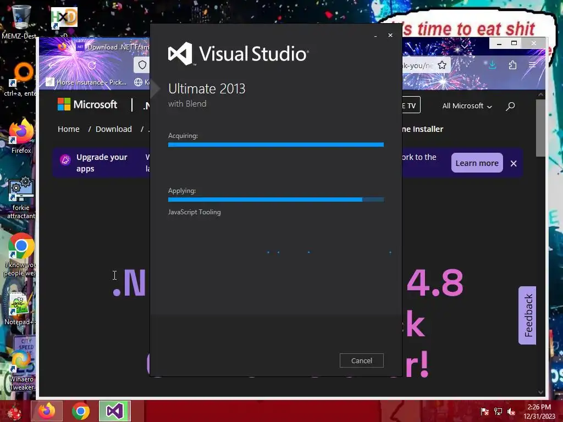Open Firefox desktop shortcut
The height and width of the screenshot is (422, 563).
click(21, 136)
